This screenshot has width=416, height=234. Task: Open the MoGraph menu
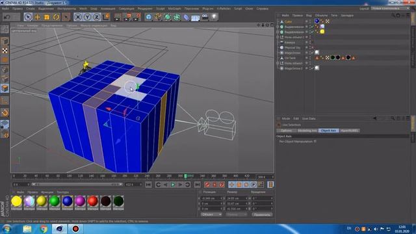click(x=174, y=8)
